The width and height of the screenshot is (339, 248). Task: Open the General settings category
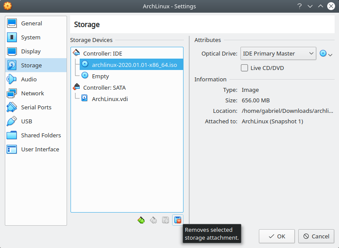[36, 23]
